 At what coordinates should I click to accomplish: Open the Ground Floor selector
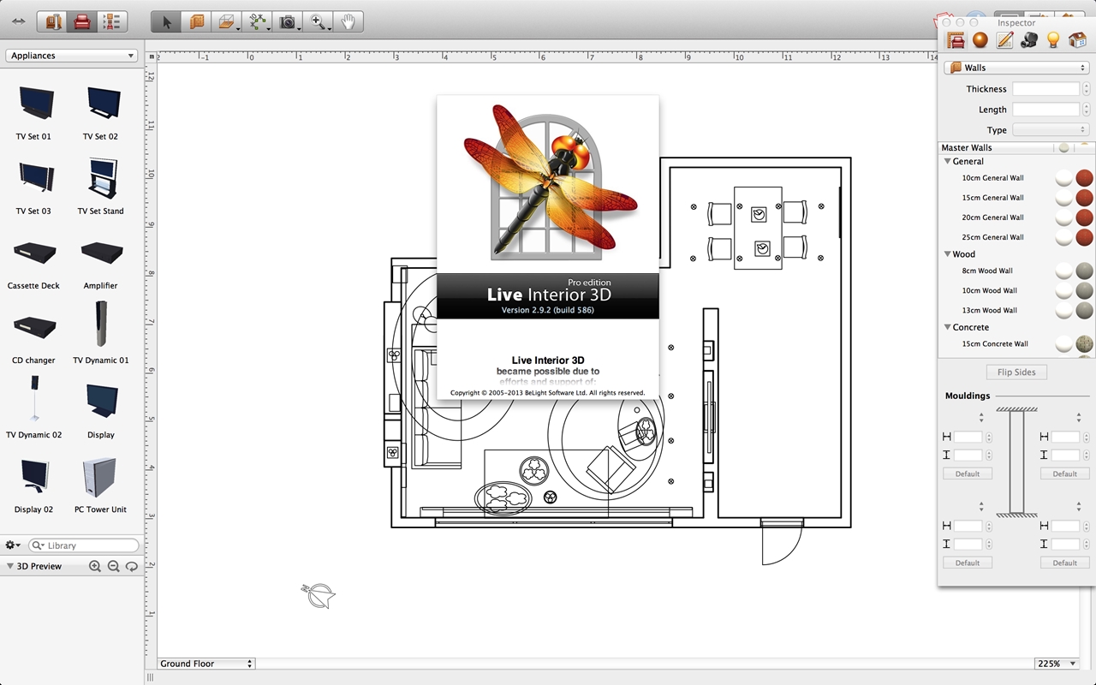point(206,664)
